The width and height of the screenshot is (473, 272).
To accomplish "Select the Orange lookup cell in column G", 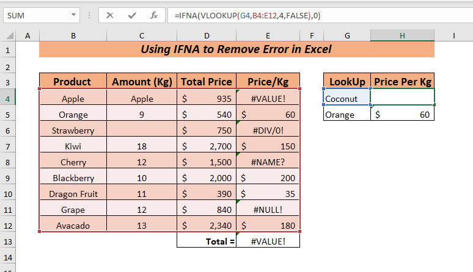I will click(347, 114).
